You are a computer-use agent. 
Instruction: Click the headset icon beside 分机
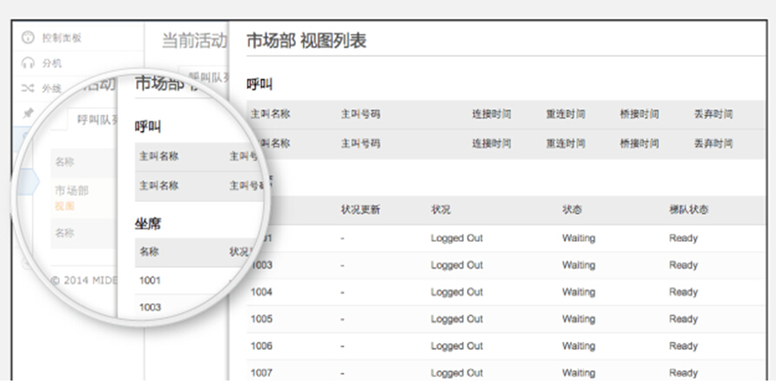coord(28,63)
